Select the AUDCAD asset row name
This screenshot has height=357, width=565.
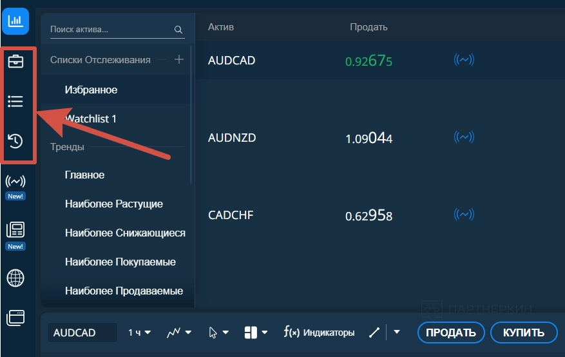[232, 61]
